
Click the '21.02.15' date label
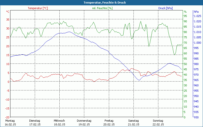(134, 124)
